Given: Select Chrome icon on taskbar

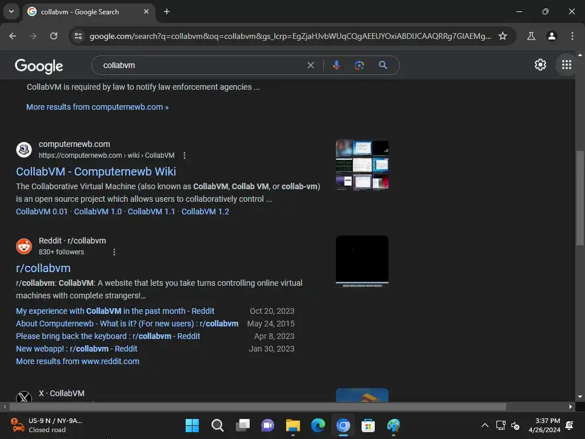Looking at the screenshot, I should (x=343, y=425).
